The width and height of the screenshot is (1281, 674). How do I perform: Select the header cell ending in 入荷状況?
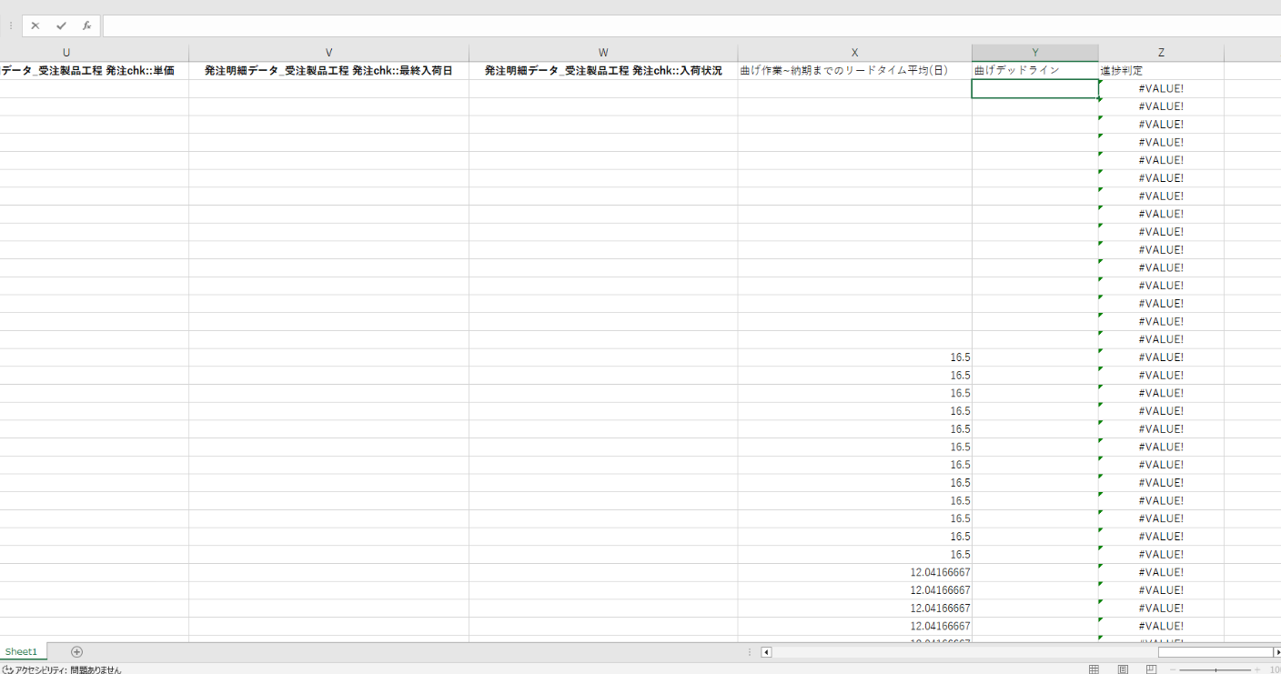pos(603,70)
